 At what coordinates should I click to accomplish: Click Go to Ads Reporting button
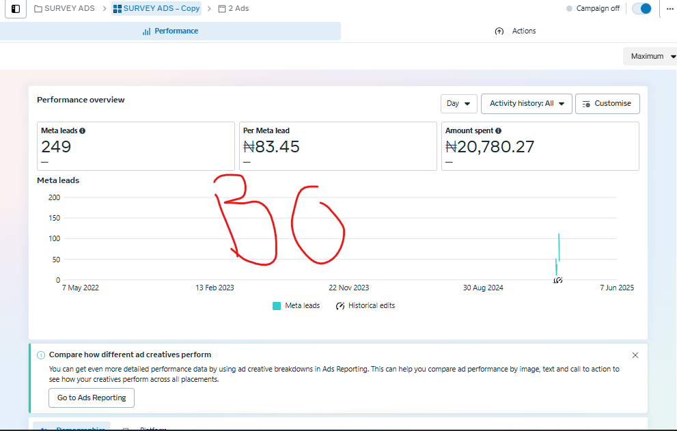(x=92, y=398)
